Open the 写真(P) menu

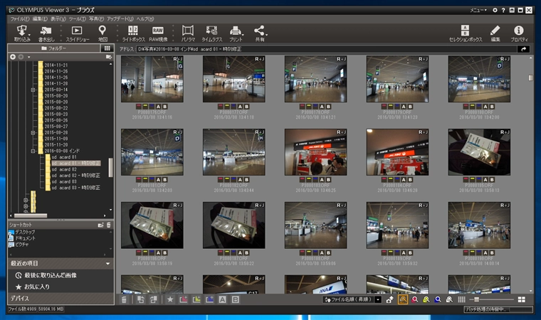[96, 18]
